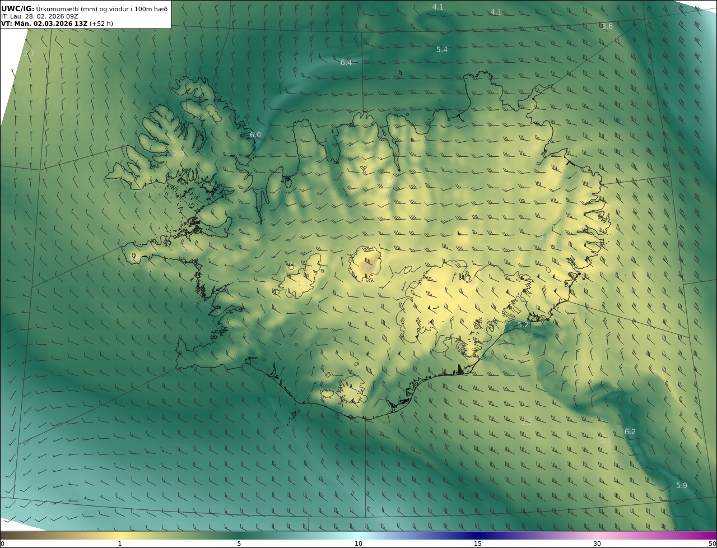Image resolution: width=717 pixels, height=548 pixels.
Task: Click the '(+52 h)' forecast offset
Action: (x=101, y=24)
